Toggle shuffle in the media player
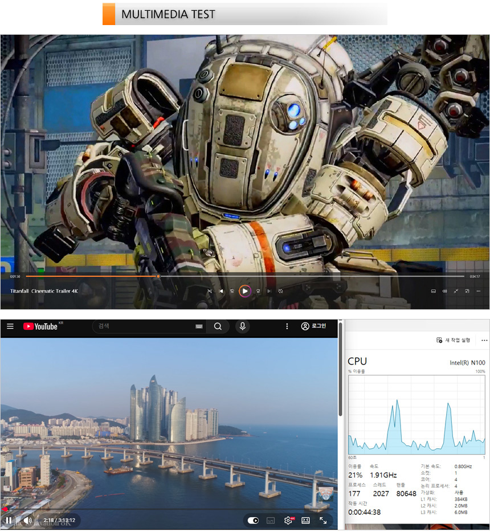The image size is (490, 532). (x=209, y=291)
